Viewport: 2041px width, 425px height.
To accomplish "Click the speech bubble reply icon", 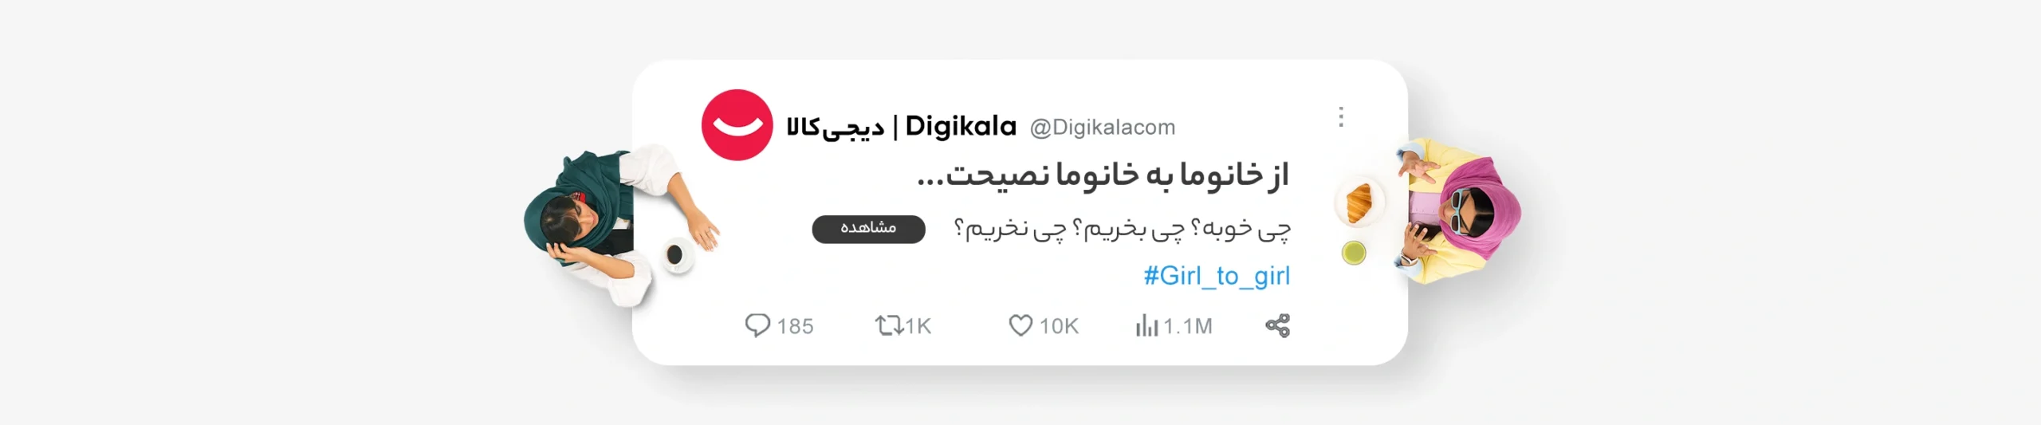I will pos(757,325).
